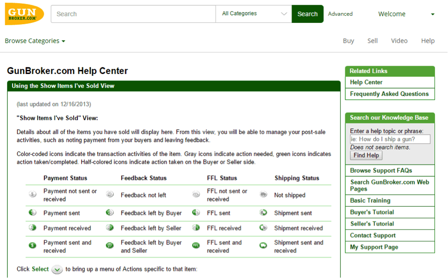The height and width of the screenshot is (278, 448).
Task: Open the Seller's Tutorial link
Action: (372, 224)
